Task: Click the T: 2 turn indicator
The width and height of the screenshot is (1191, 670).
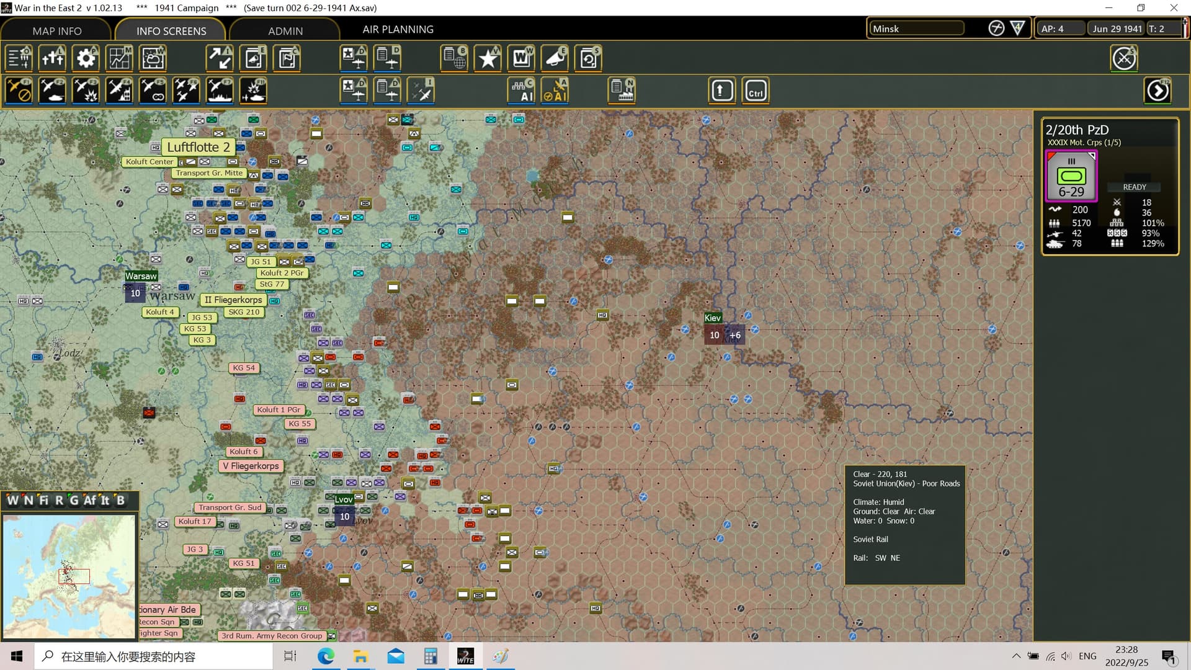Action: (1164, 29)
